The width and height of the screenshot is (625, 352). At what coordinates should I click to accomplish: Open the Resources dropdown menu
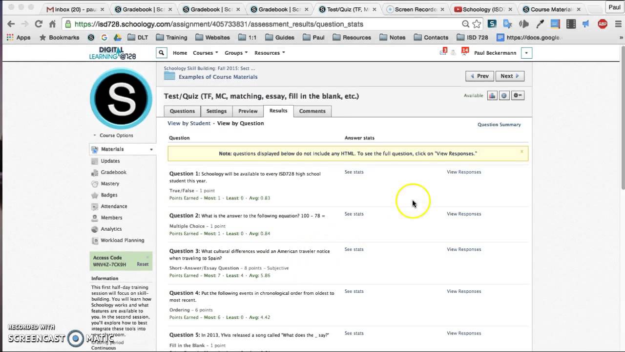(x=270, y=53)
